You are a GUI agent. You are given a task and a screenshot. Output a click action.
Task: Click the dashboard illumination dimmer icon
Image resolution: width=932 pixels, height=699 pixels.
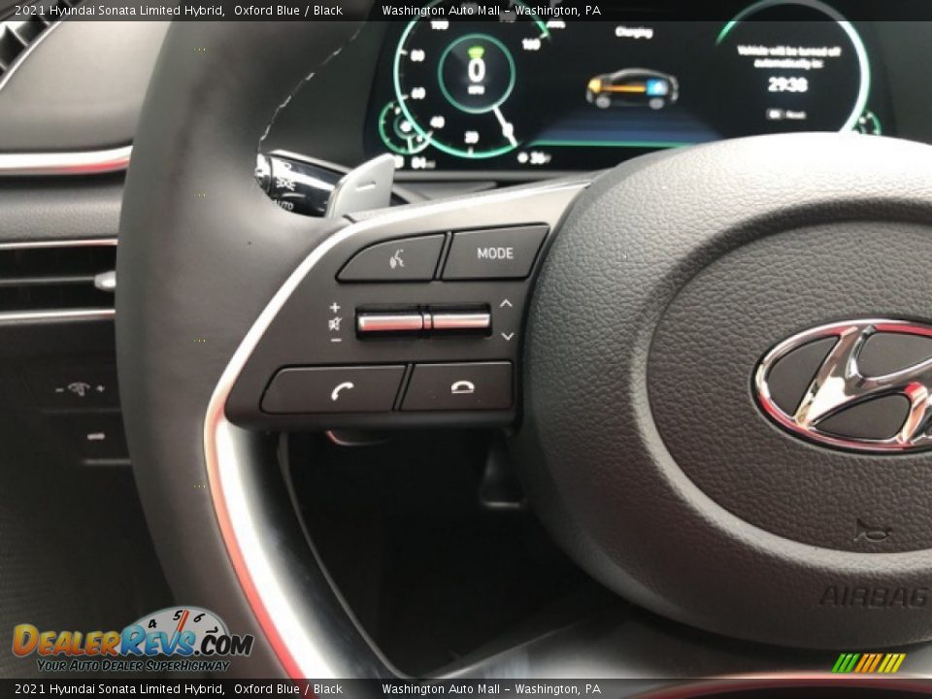coord(80,389)
